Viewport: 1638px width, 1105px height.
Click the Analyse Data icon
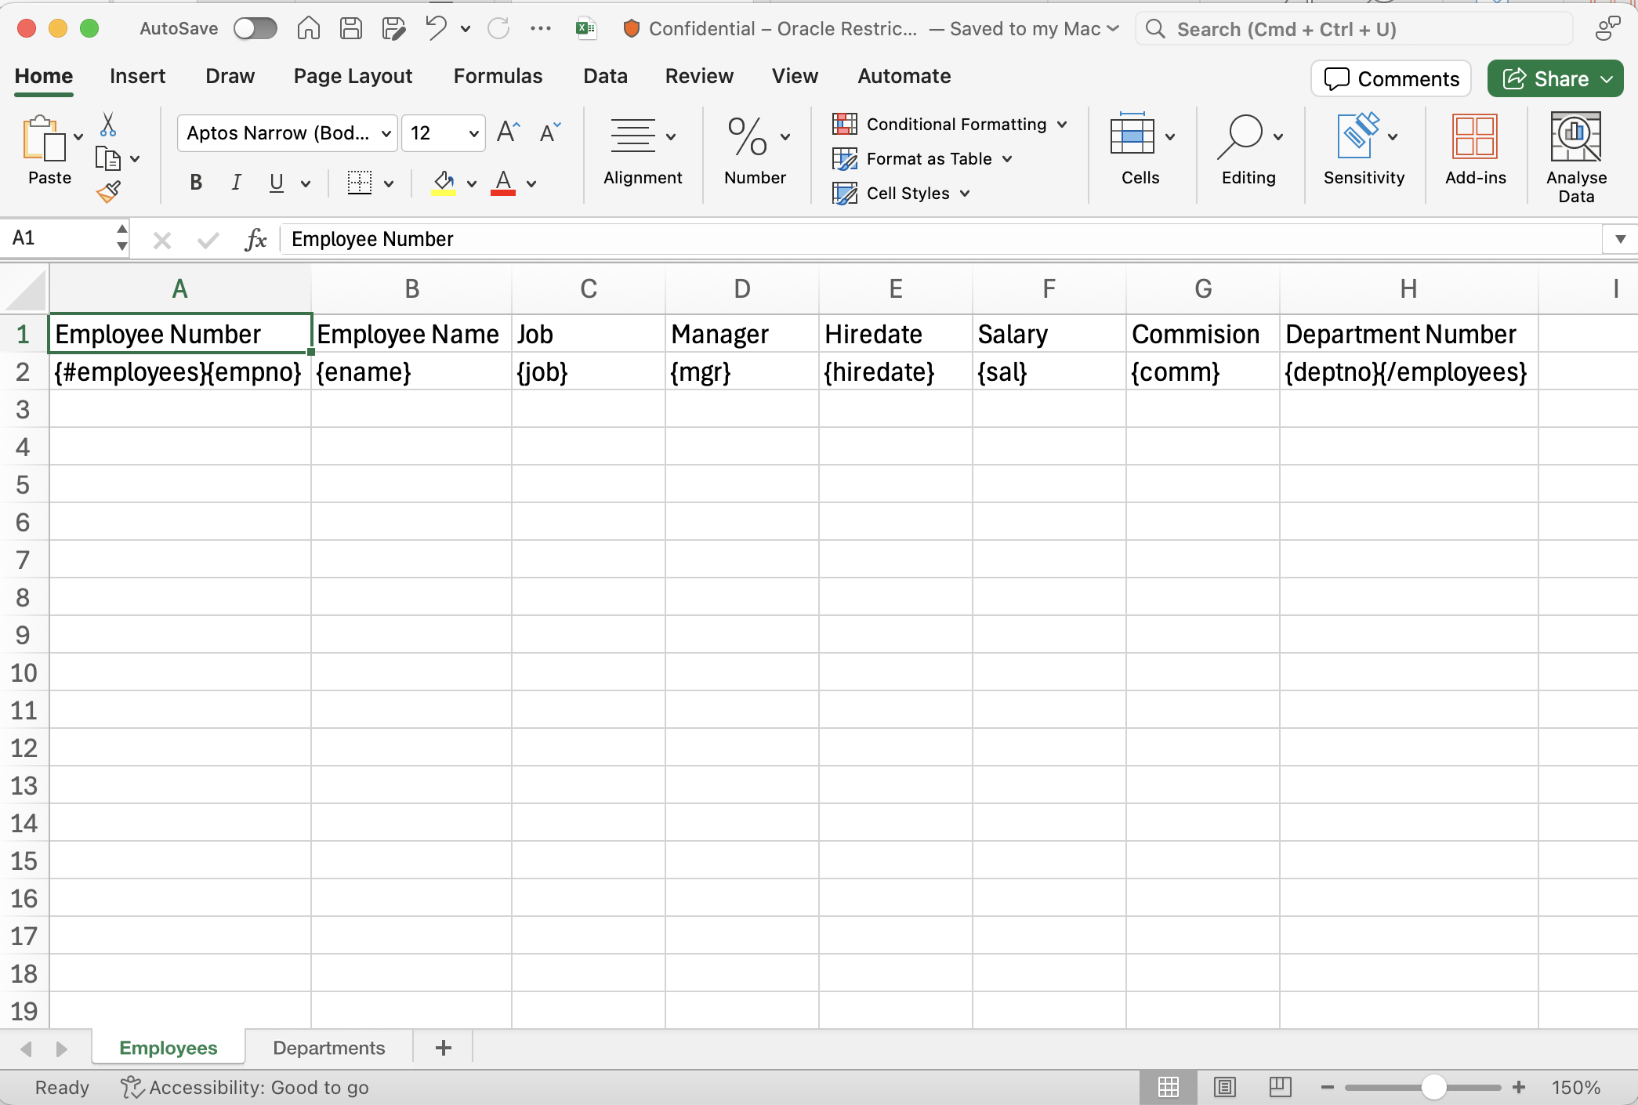click(1575, 137)
